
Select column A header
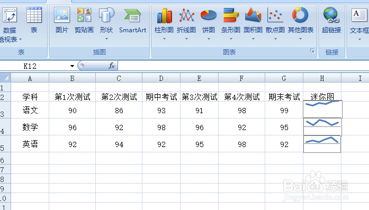(x=30, y=78)
